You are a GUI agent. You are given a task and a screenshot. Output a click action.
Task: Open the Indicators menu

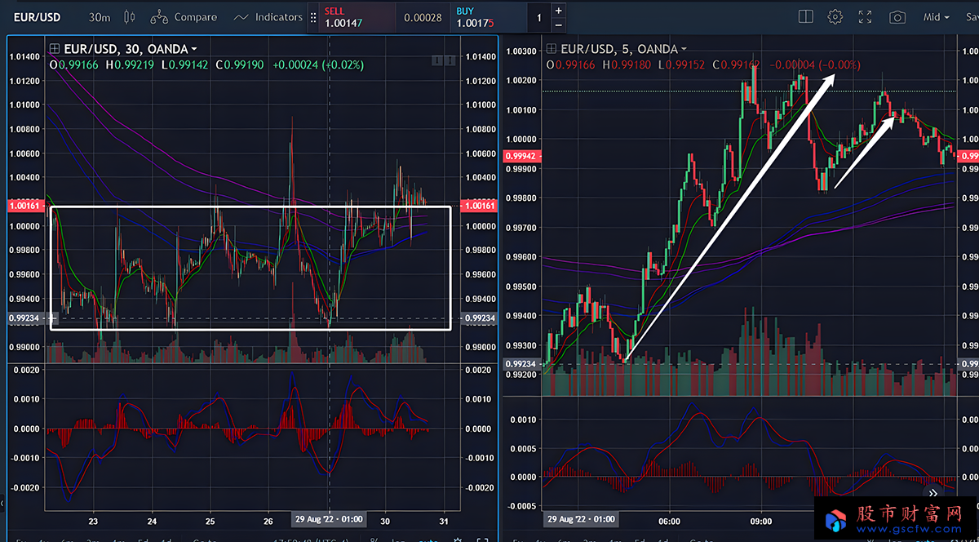[268, 16]
